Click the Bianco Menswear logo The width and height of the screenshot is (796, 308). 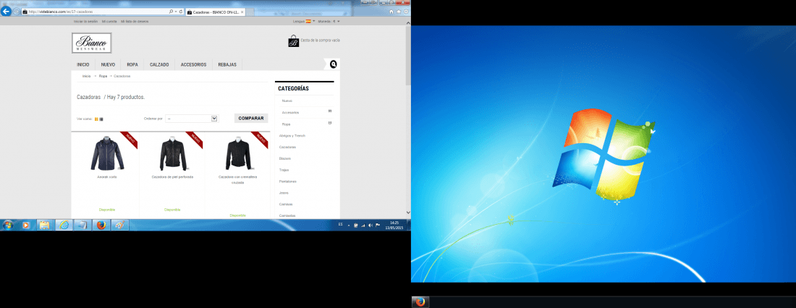tap(91, 43)
